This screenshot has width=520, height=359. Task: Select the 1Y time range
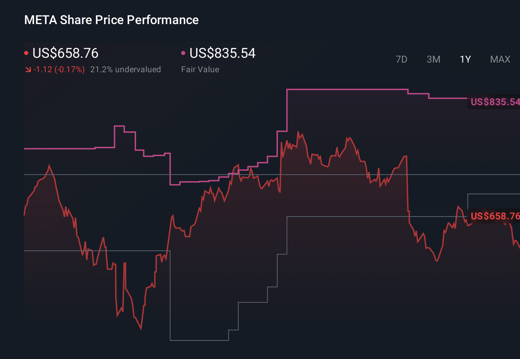click(465, 59)
